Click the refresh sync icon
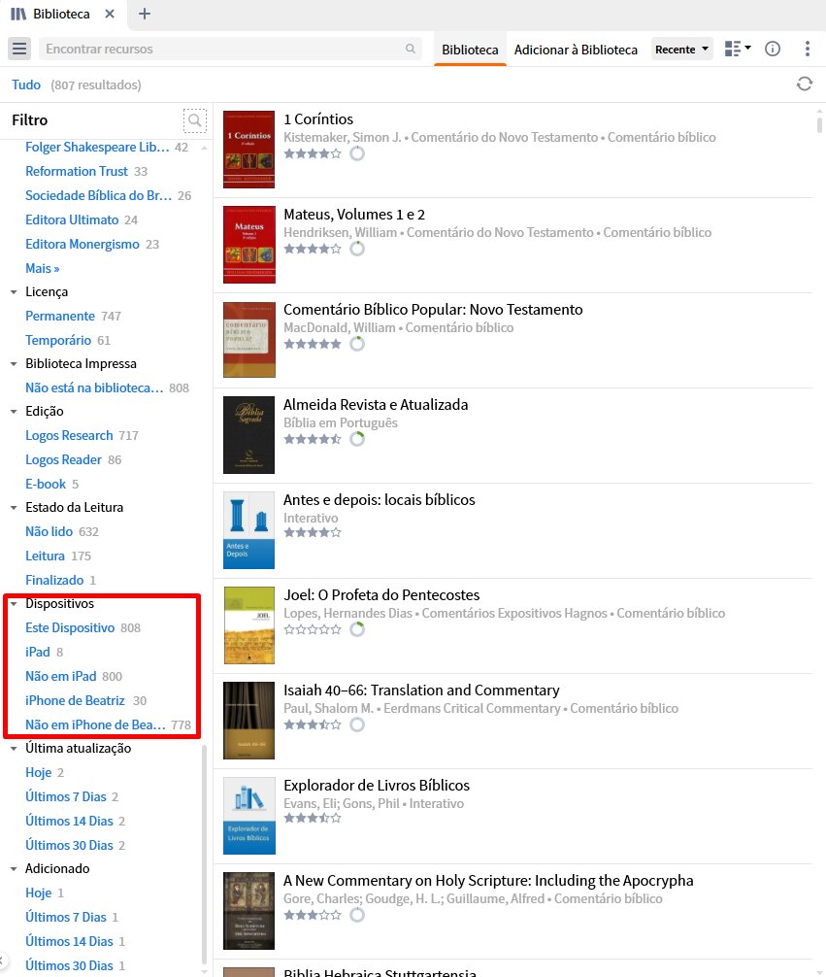826x977 pixels. pos(805,84)
